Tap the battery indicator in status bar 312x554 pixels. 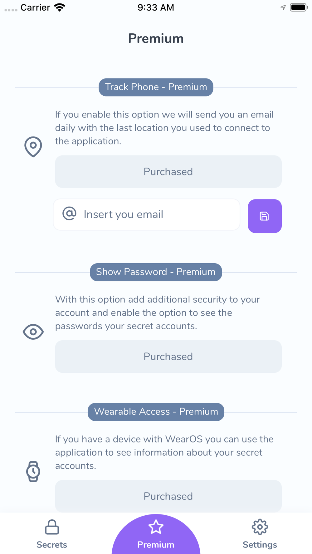point(299,7)
